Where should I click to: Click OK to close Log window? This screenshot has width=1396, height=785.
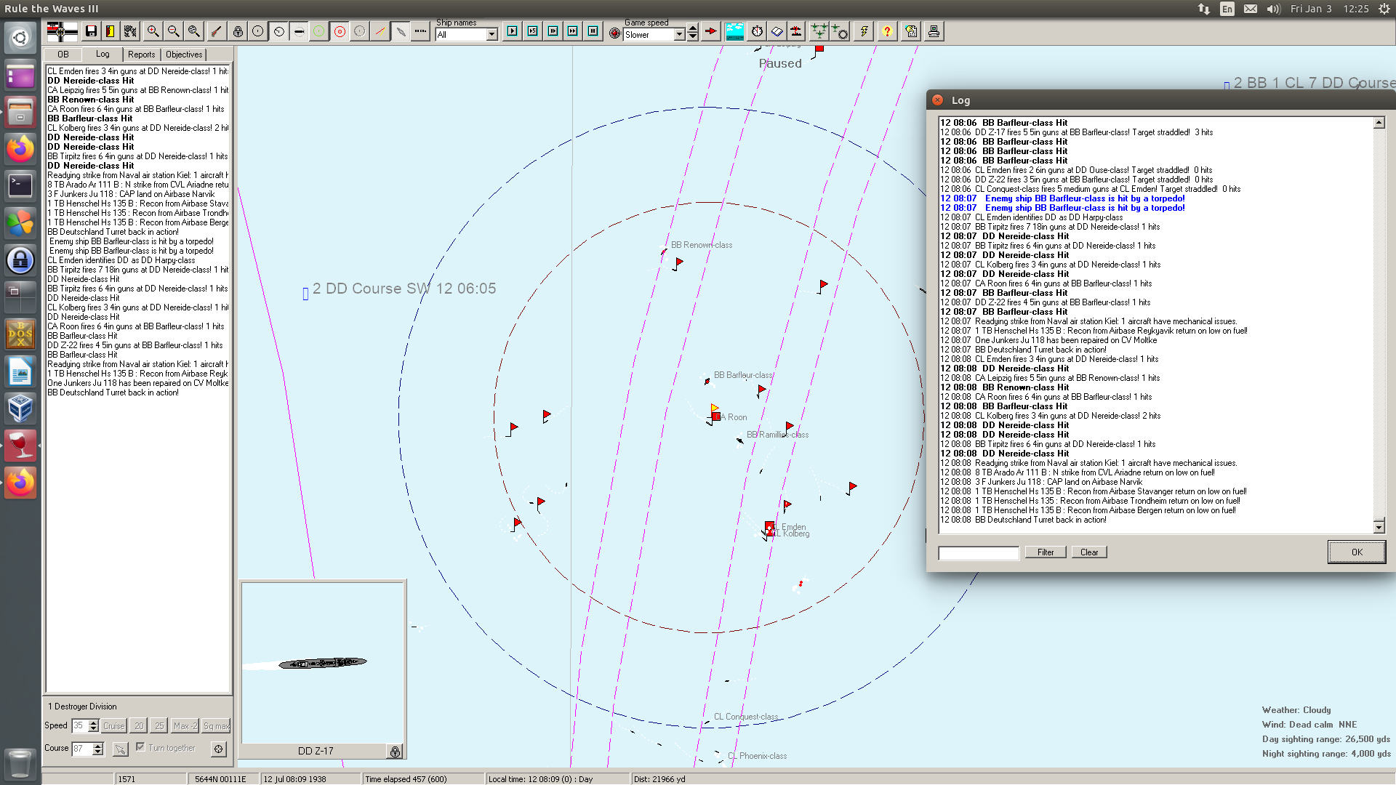1357,552
